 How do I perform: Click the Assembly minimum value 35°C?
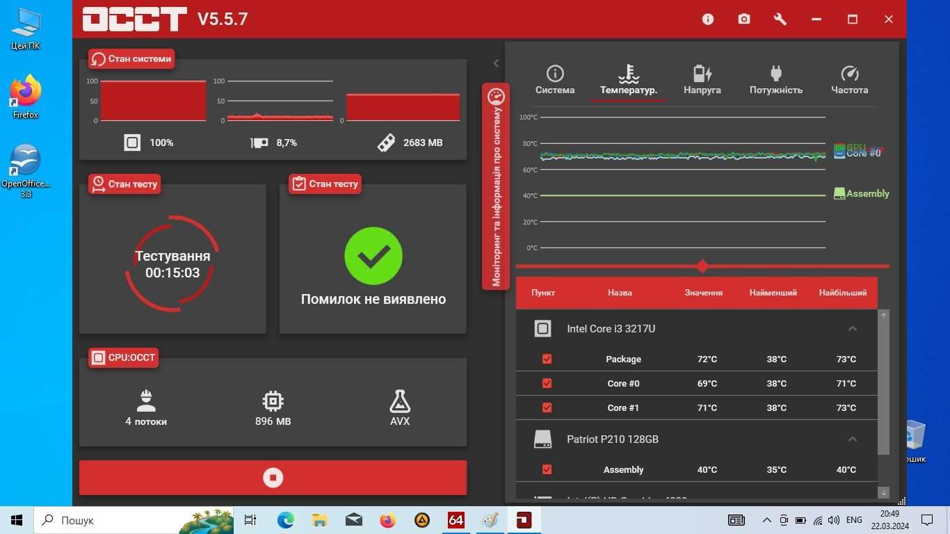pyautogui.click(x=777, y=469)
